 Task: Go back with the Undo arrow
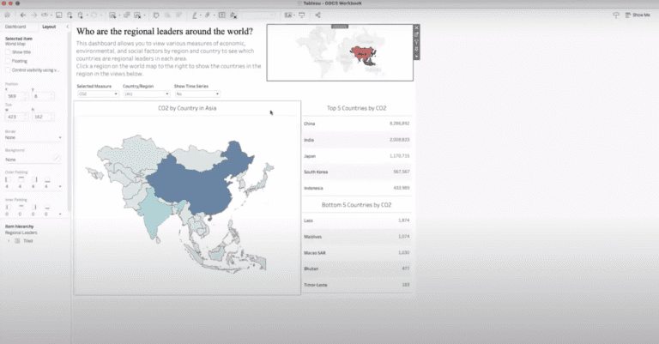pos(22,15)
